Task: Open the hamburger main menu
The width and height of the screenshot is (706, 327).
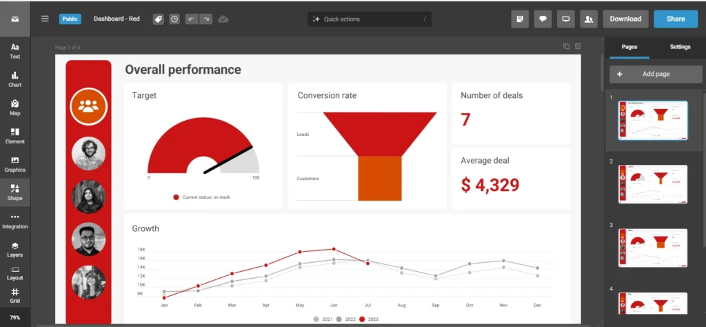Action: click(x=45, y=19)
